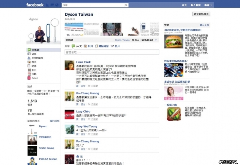Show all sponsored ads link
This screenshot has height=165, width=240.
204,25
